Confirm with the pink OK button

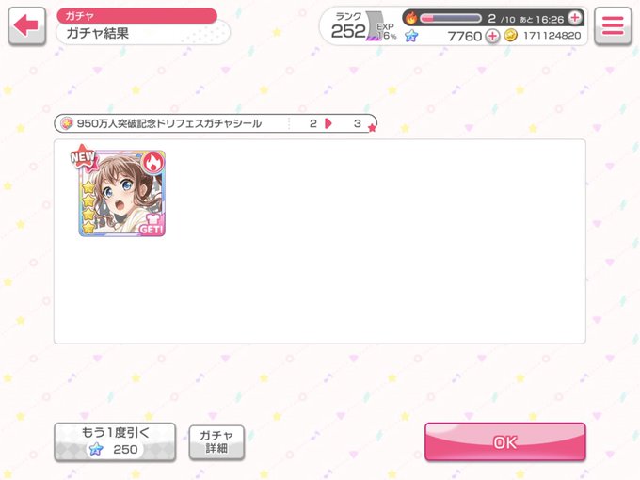[x=505, y=442]
